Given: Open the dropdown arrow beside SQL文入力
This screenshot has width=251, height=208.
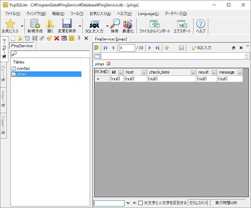Looking at the screenshot, I should point(107,26).
